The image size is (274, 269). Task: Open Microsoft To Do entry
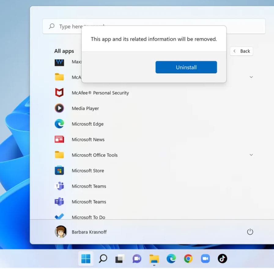tap(88, 217)
